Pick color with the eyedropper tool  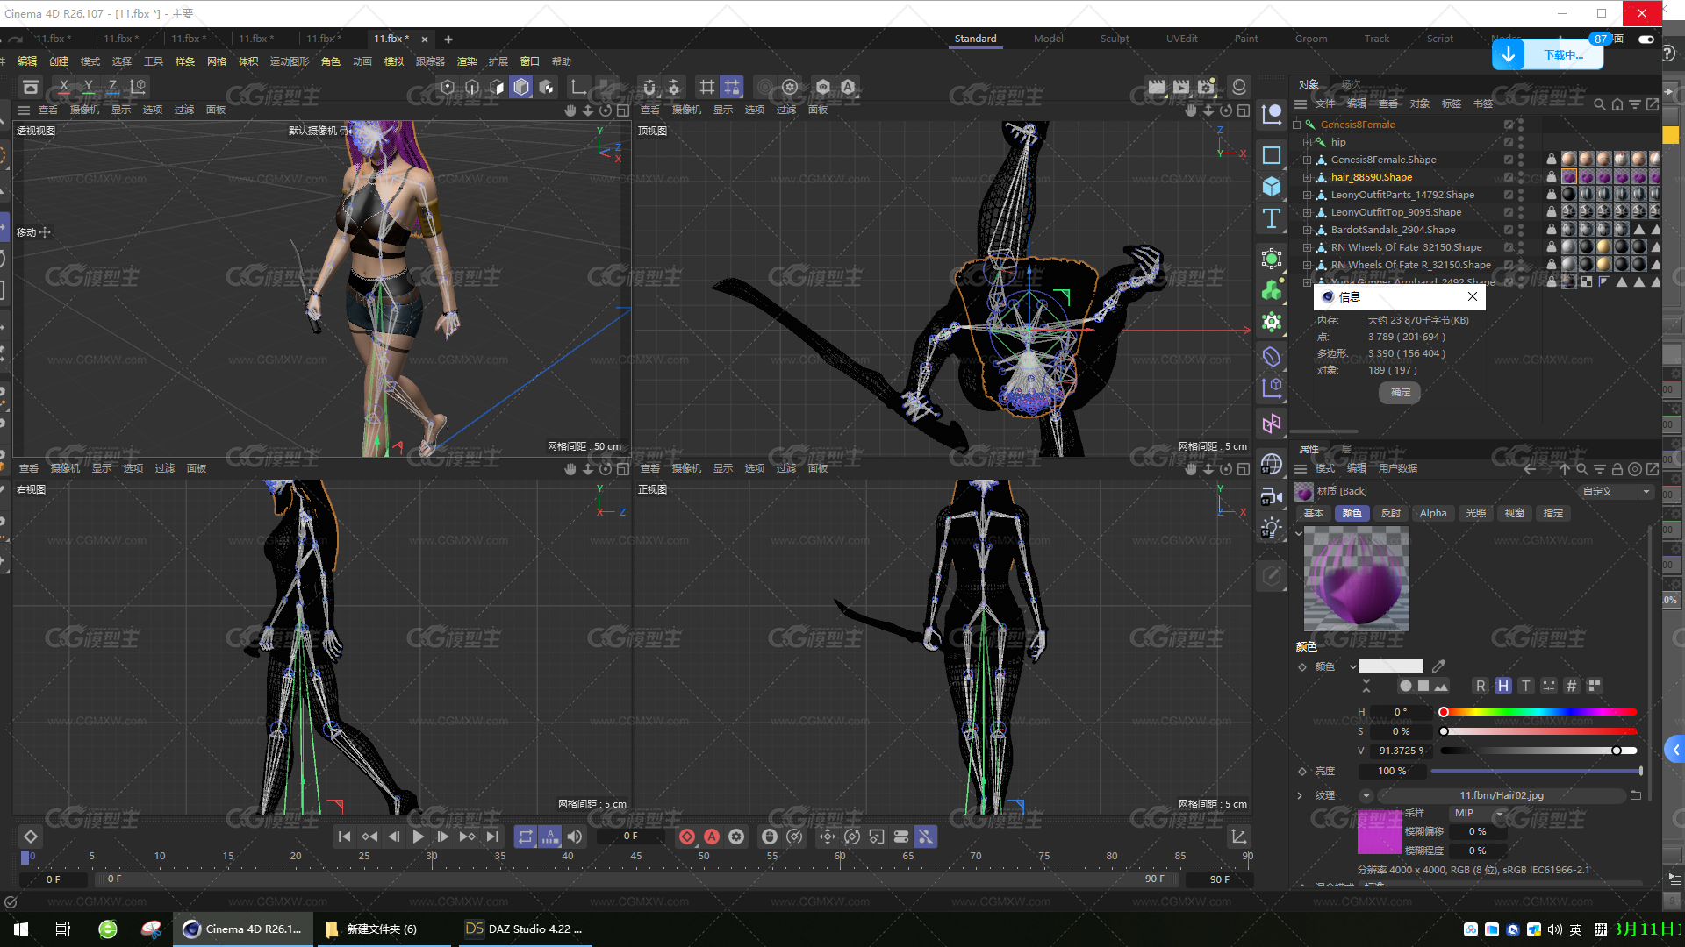point(1438,666)
